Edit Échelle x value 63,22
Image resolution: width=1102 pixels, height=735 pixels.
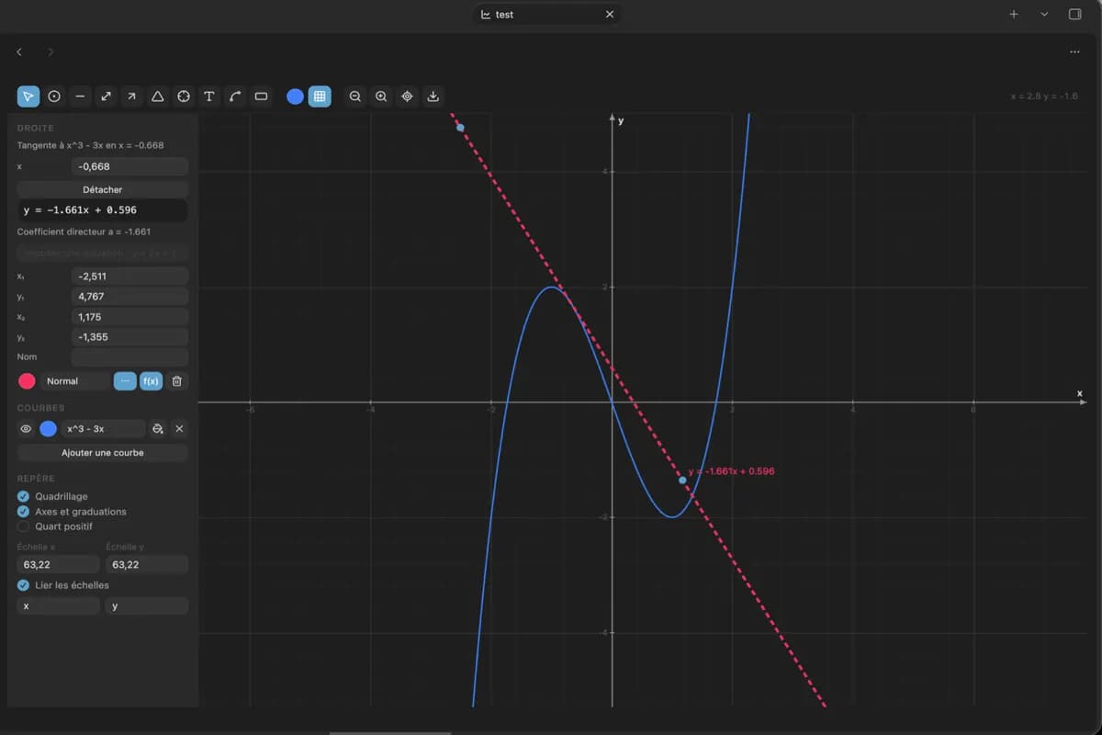[58, 565]
